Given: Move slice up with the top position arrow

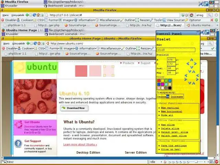Looking at the screenshot, I should 191,60.
